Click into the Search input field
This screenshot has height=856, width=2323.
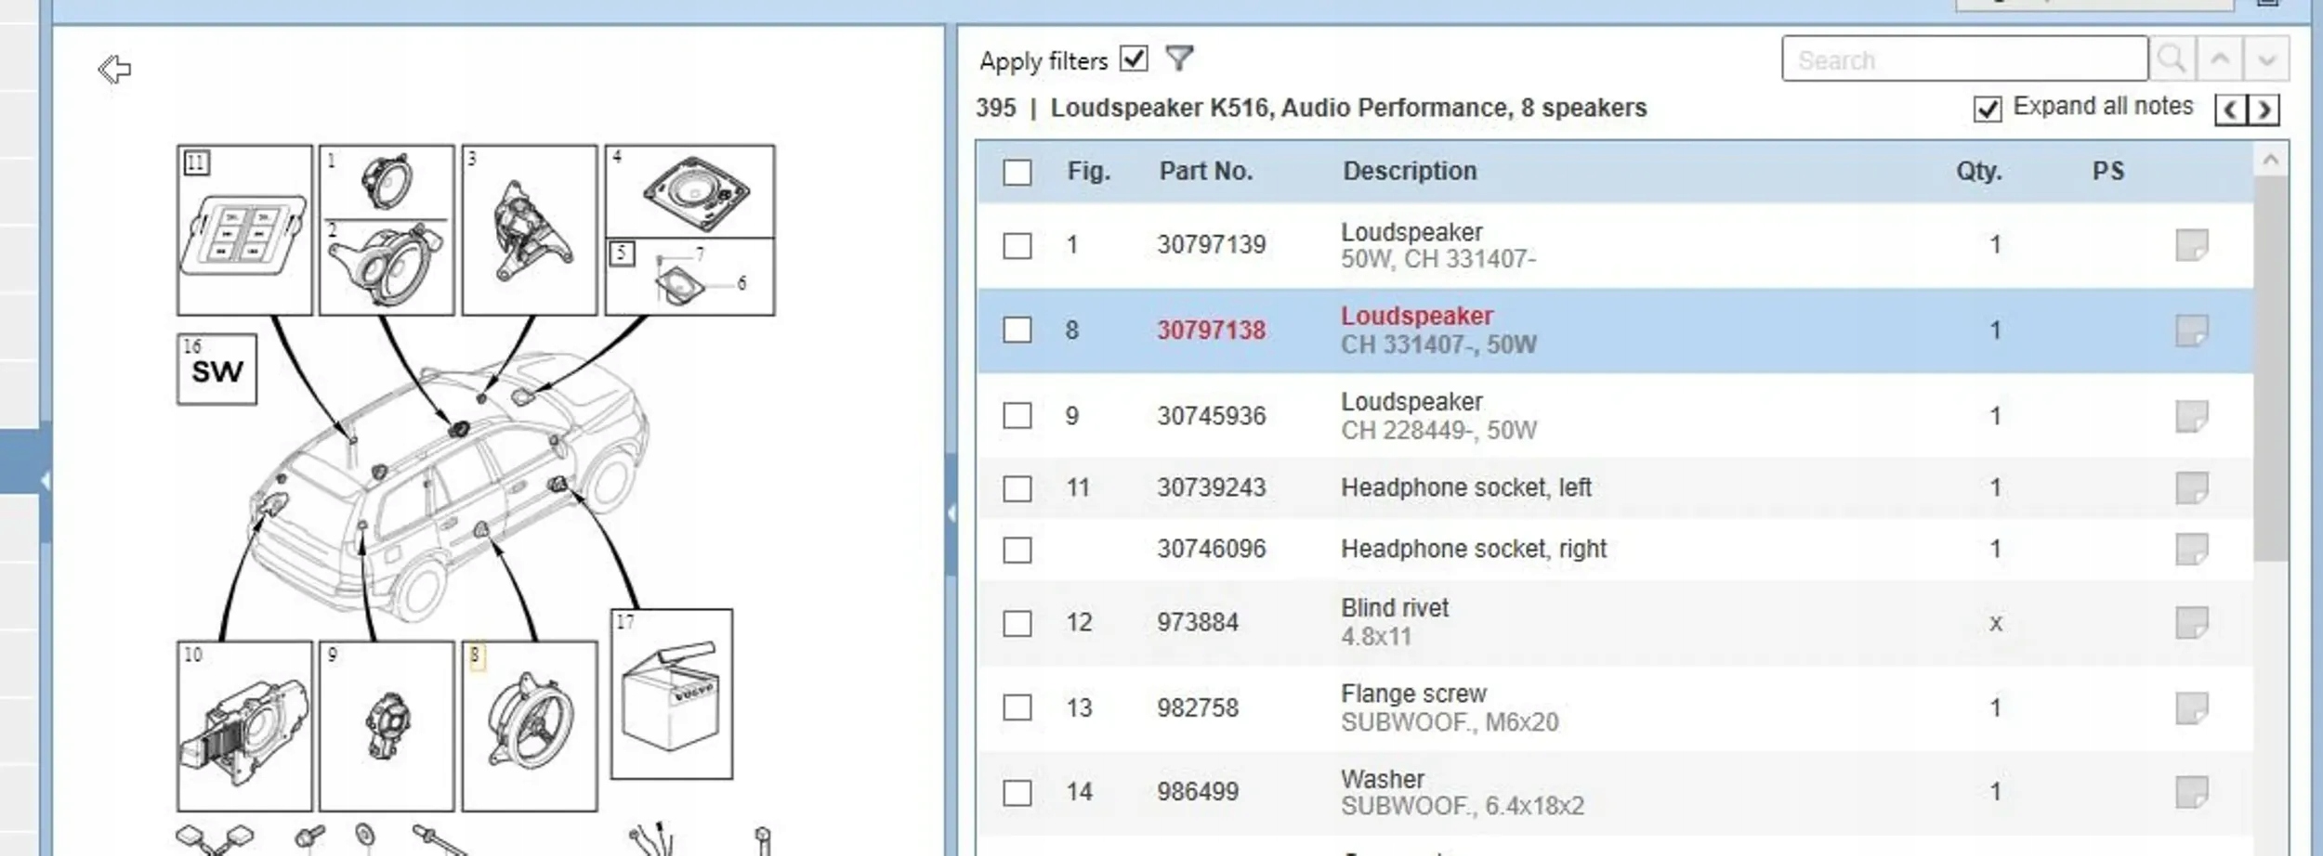click(1964, 59)
